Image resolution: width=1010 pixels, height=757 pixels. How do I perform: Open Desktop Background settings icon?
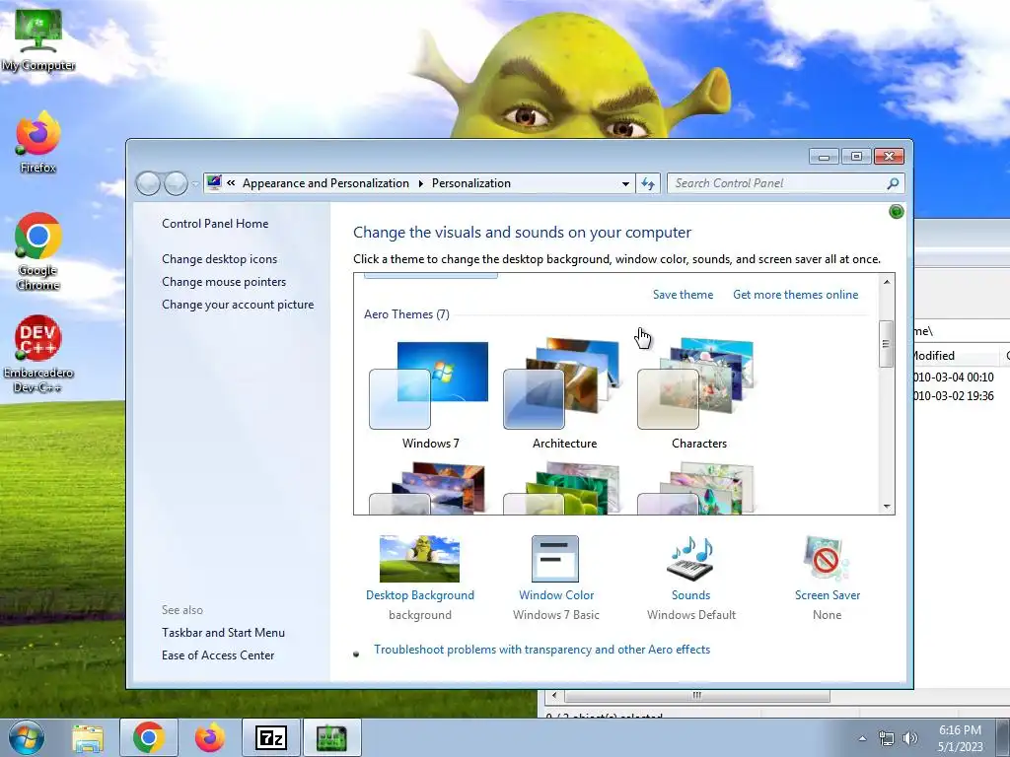[419, 559]
